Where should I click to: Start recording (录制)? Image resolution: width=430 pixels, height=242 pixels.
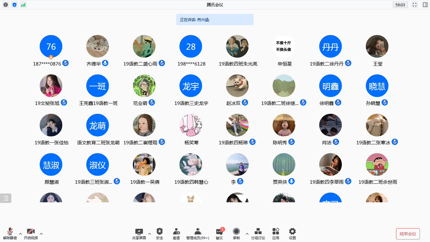(236, 233)
